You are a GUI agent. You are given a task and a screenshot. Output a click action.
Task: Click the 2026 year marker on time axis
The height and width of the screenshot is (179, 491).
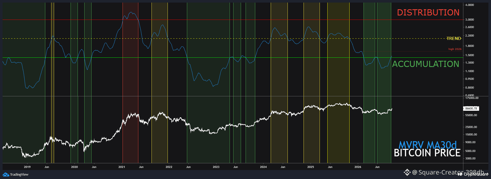click(358, 167)
